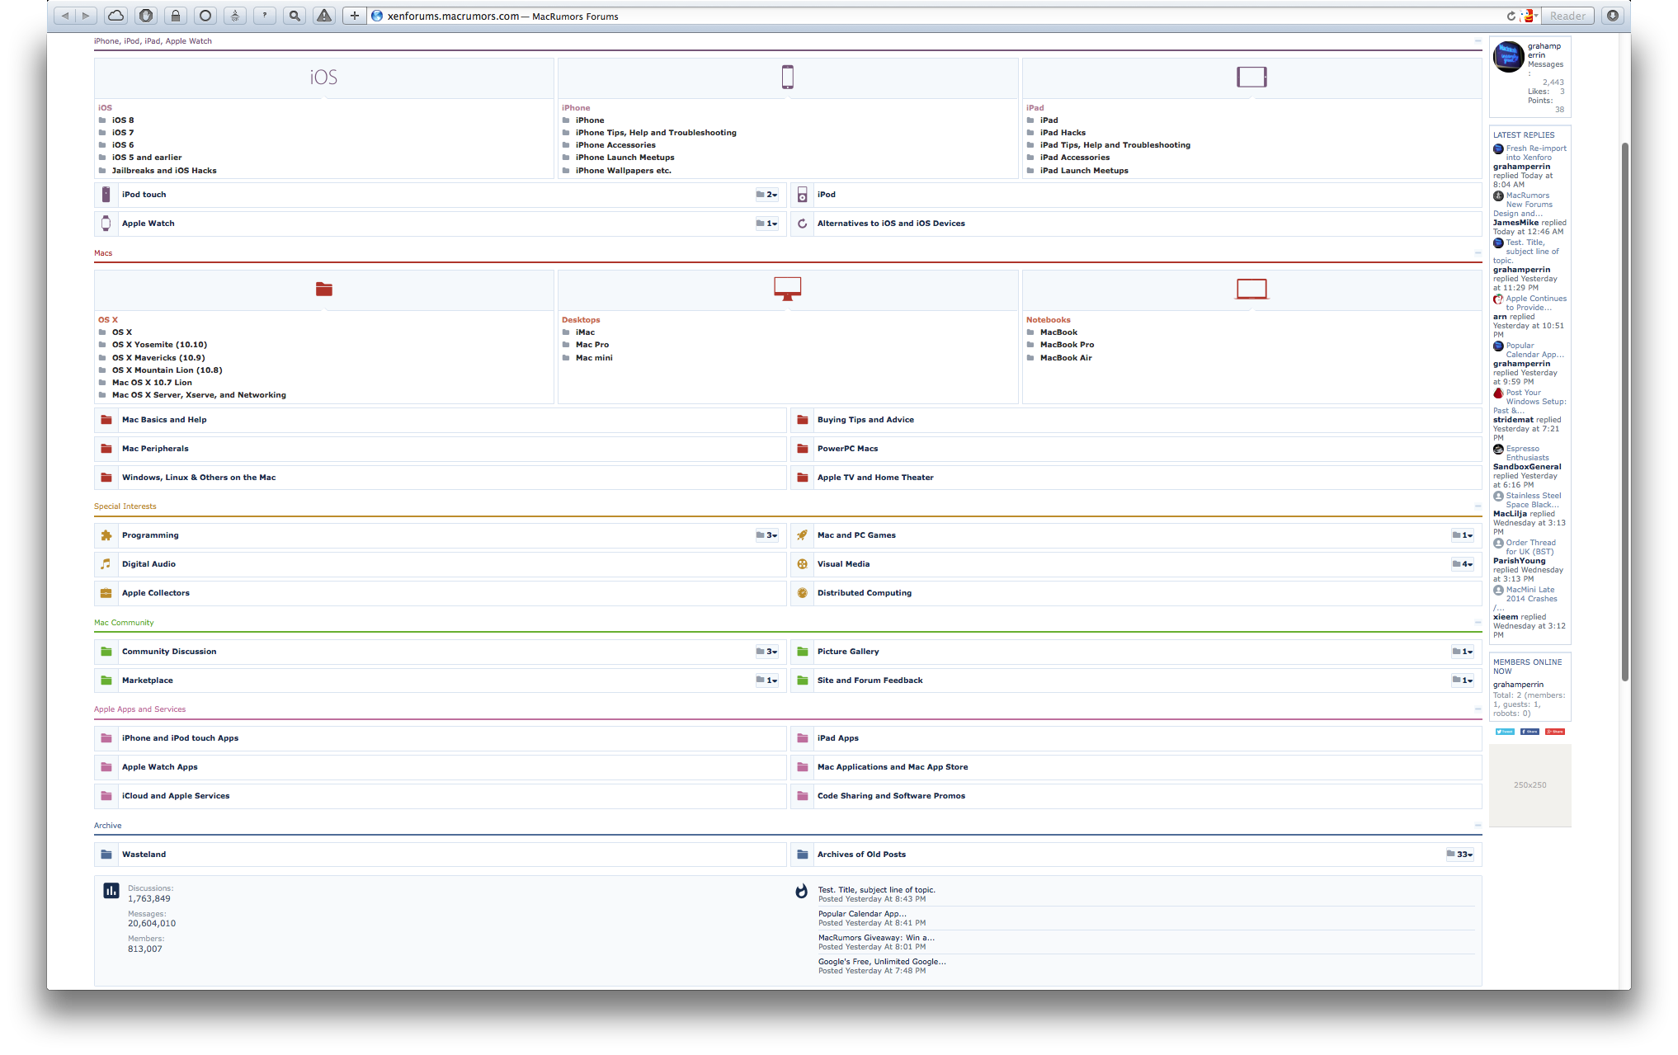Collapse the Macs category section
Image resolution: width=1678 pixels, height=1055 pixels.
[1478, 253]
